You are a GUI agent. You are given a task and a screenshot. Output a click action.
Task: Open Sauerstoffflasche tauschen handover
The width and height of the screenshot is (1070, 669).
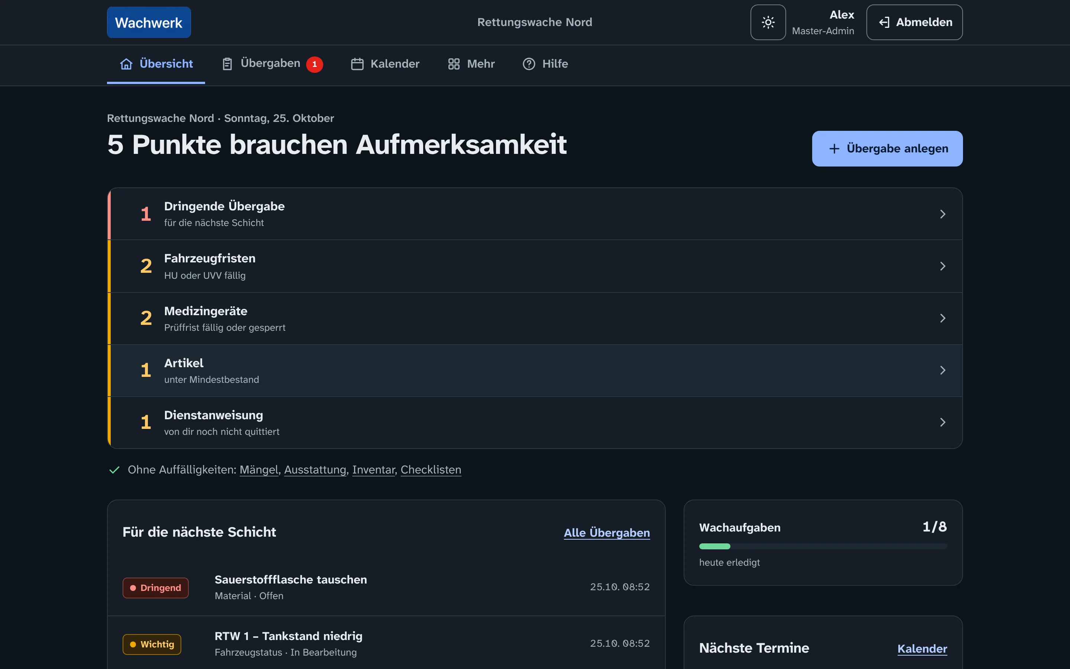click(x=386, y=588)
